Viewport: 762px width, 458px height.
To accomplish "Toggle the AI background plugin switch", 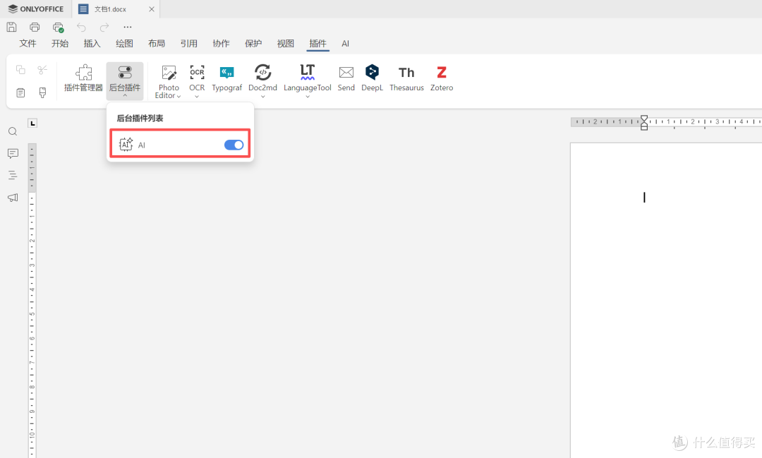I will point(234,145).
